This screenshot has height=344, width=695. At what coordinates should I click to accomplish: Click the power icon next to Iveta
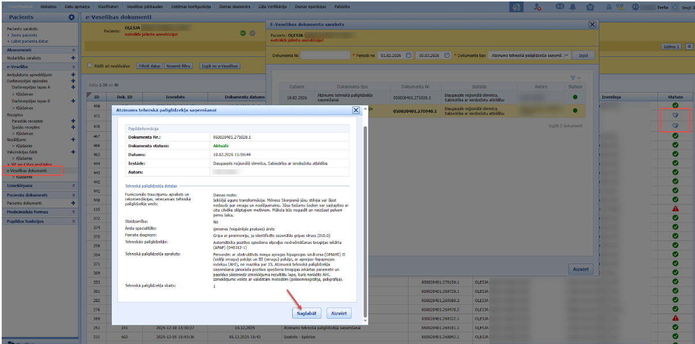[x=675, y=7]
